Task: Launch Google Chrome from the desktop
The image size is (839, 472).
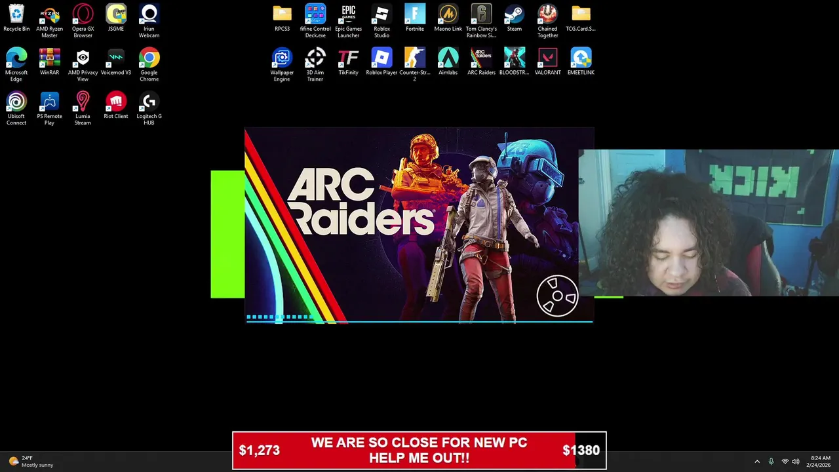Action: [x=149, y=65]
